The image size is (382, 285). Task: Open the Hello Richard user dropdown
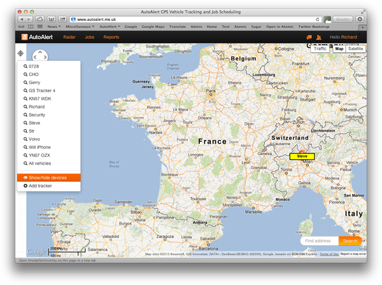[344, 37]
